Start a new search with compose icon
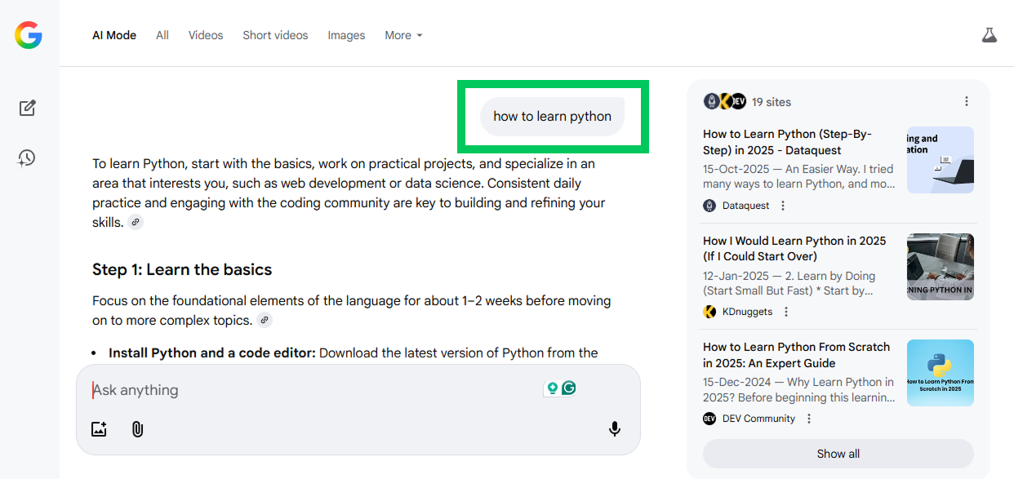Screen dimensions: 1014x479 click(28, 108)
